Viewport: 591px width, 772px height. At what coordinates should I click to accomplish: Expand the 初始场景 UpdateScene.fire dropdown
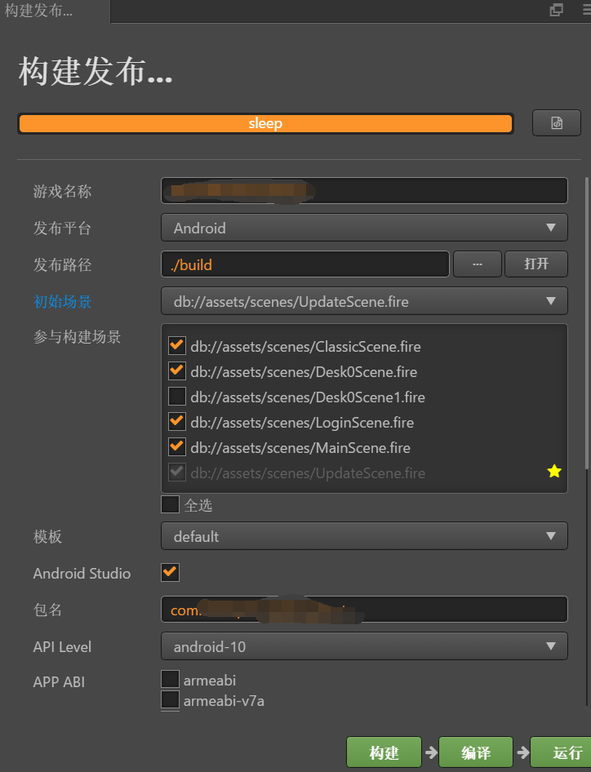[x=364, y=302]
